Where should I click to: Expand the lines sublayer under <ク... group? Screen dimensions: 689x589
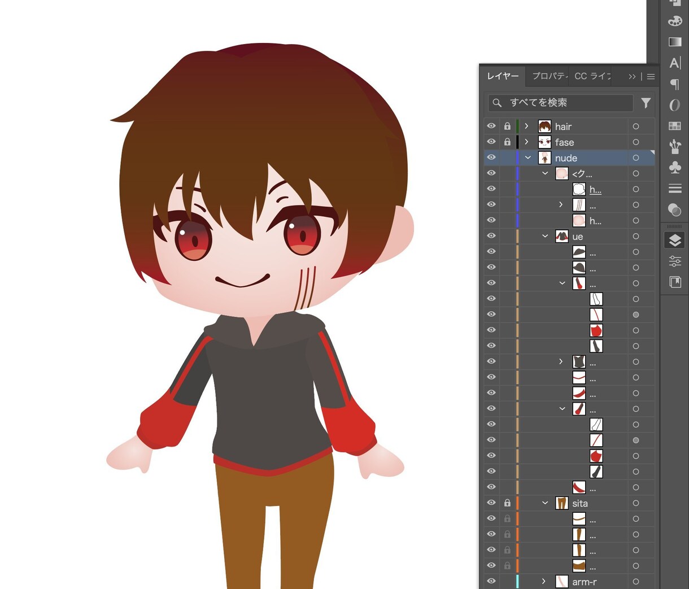(561, 204)
